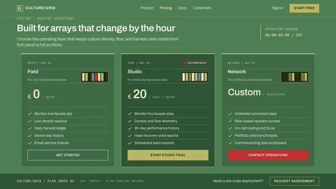Click checkmark beside Role-based operator access

[230, 121]
